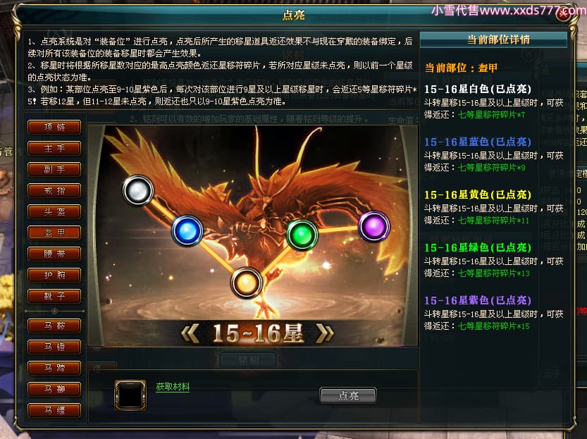
Task: Choose the 戒指 equipment slot
Action: (x=54, y=190)
